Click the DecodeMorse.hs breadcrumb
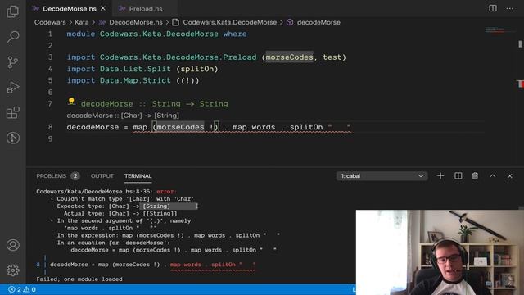This screenshot has width=524, height=295. coord(136,22)
